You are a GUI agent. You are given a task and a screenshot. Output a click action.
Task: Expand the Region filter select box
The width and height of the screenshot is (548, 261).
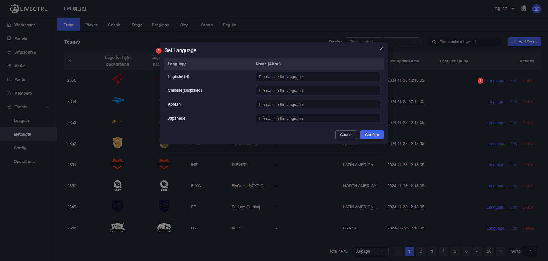pyautogui.click(x=383, y=42)
